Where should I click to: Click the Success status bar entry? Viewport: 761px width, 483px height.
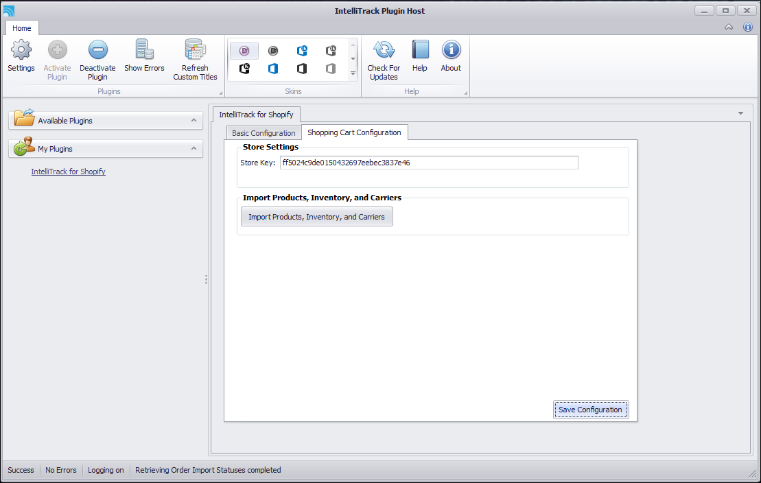pyautogui.click(x=21, y=470)
